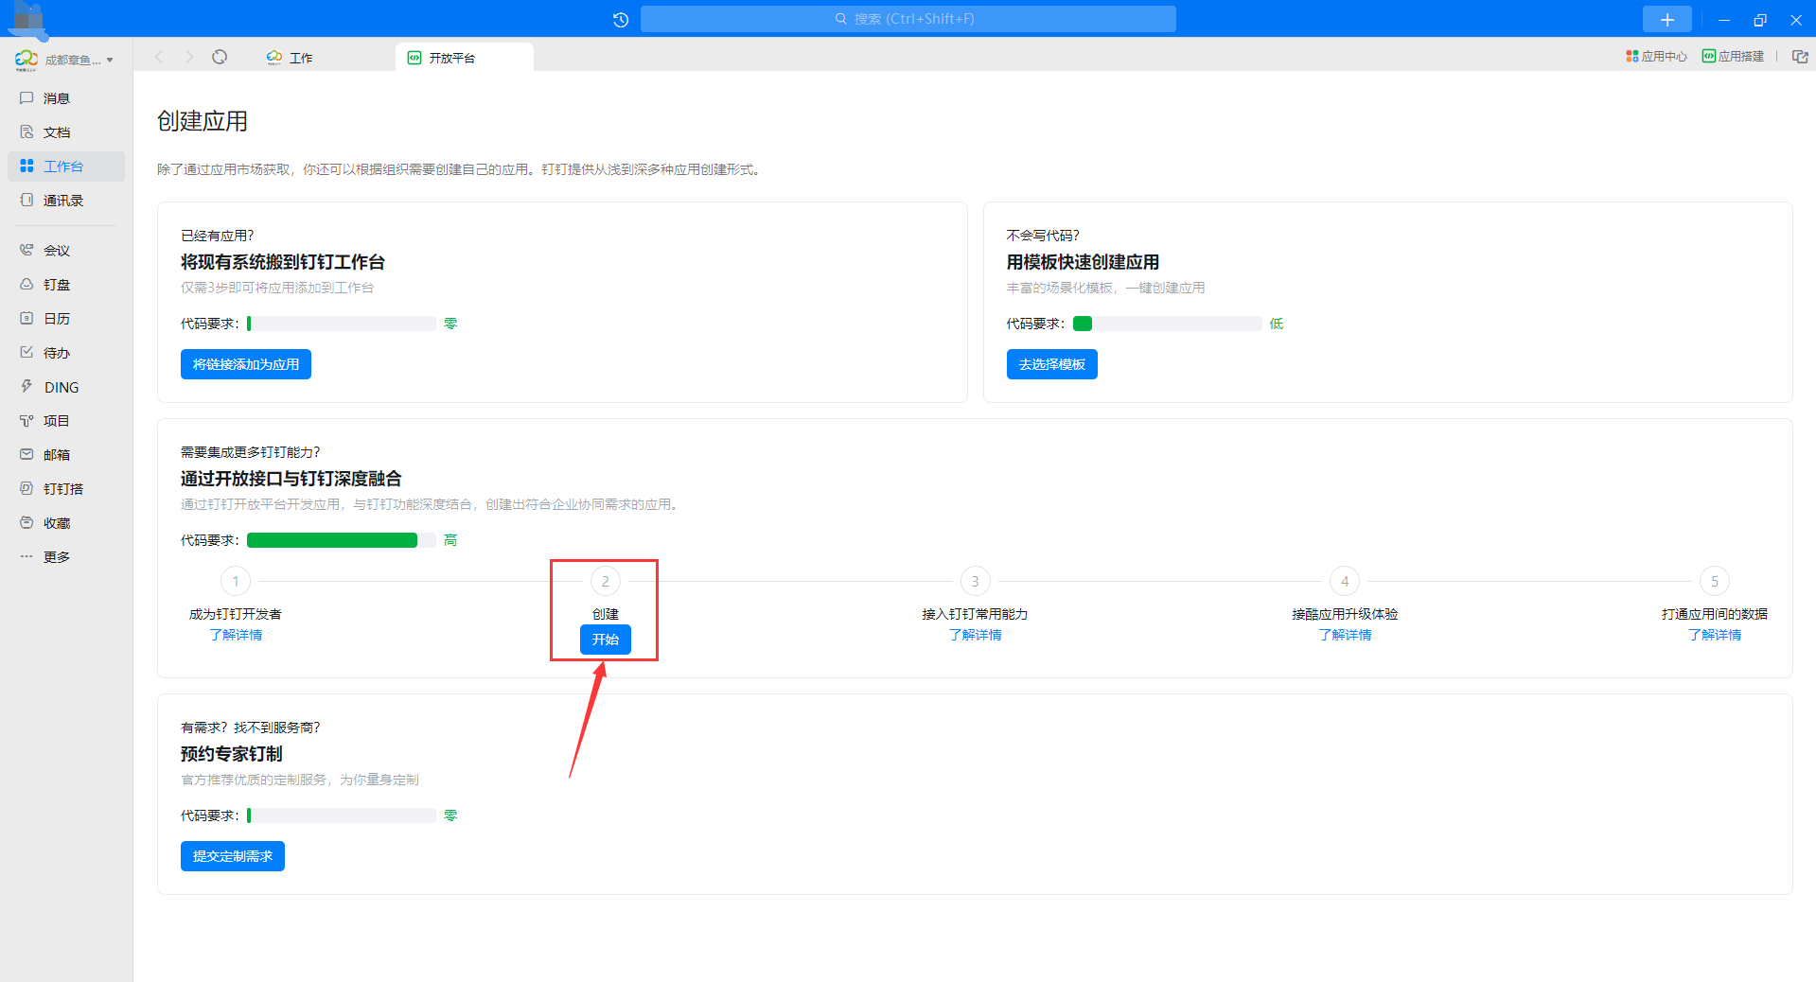Click the 代码要求 bar under 将现有系统搬到钉钉工作台
Image resolution: width=1816 pixels, height=982 pixels.
click(342, 324)
